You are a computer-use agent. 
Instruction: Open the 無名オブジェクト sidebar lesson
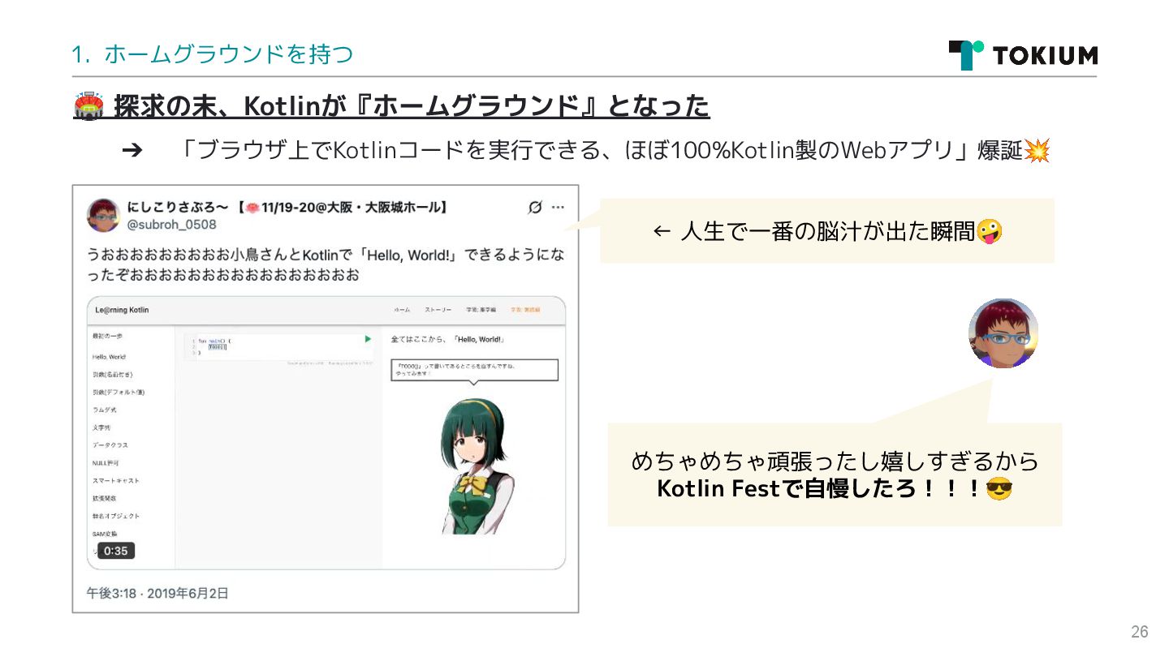coord(115,517)
